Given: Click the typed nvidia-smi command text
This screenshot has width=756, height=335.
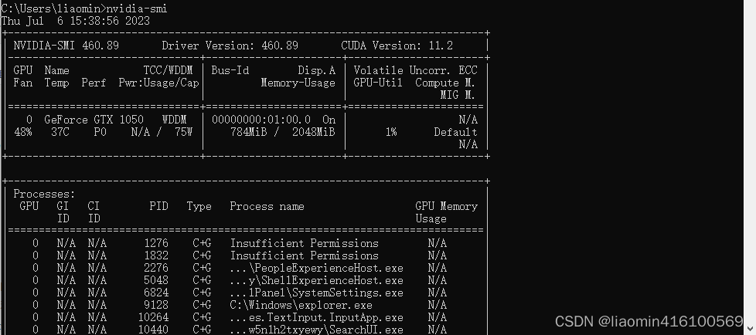Looking at the screenshot, I should coord(137,8).
